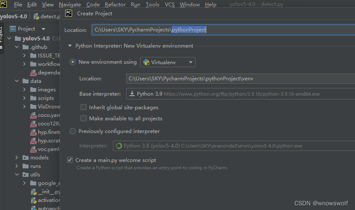Click the hyp.scratch YML file icon

(33, 141)
